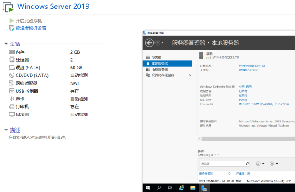Sort events by 服务器名称 column
295x192 pixels.
(206, 174)
